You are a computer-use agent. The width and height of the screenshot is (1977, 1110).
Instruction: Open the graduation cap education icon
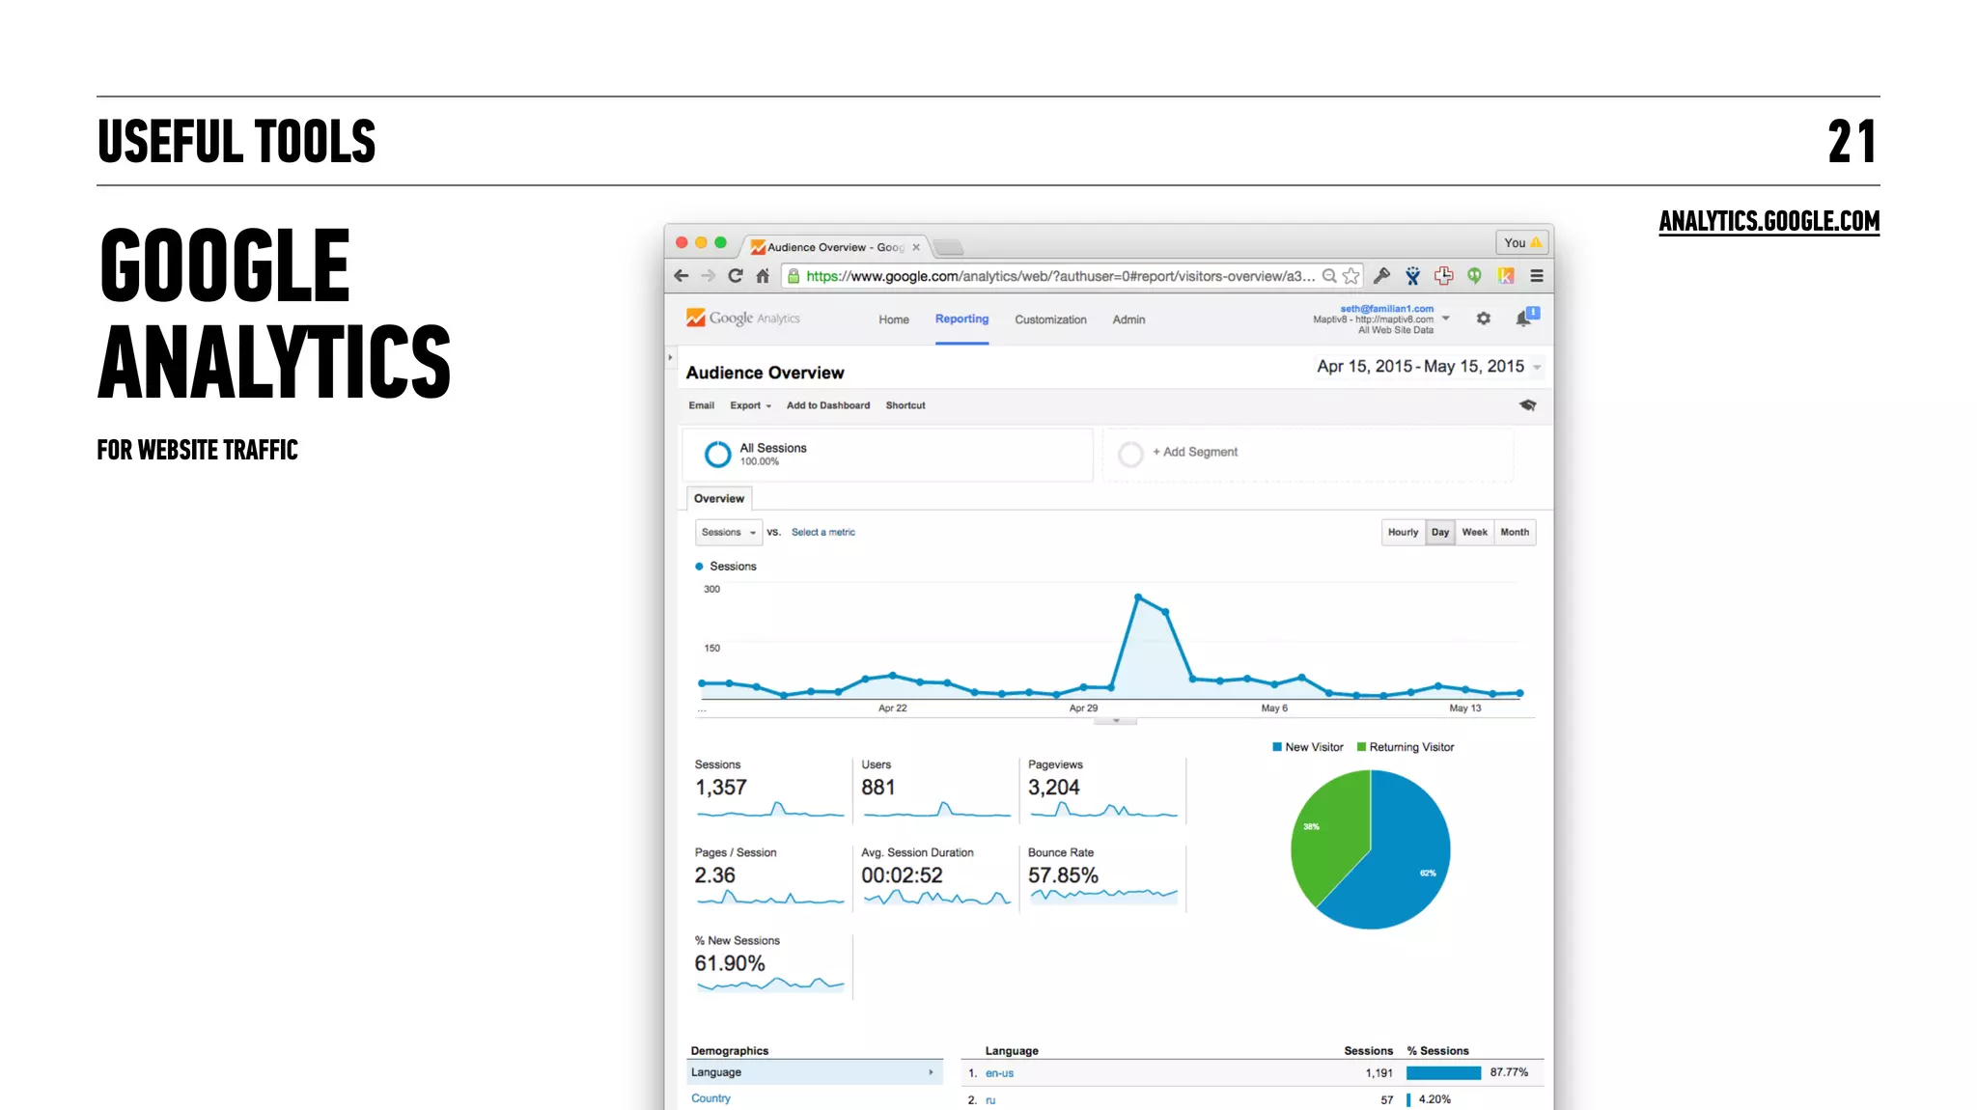[x=1527, y=405]
